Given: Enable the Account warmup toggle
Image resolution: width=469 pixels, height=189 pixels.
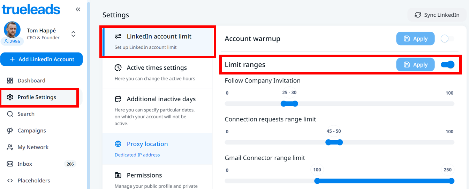Looking at the screenshot, I should [447, 39].
